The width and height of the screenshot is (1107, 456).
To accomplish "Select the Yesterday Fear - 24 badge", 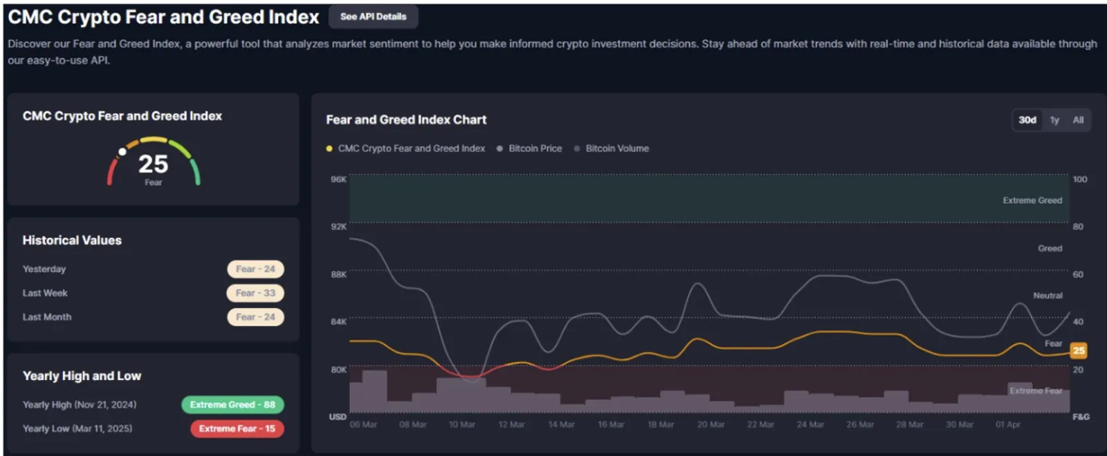I will coord(255,269).
